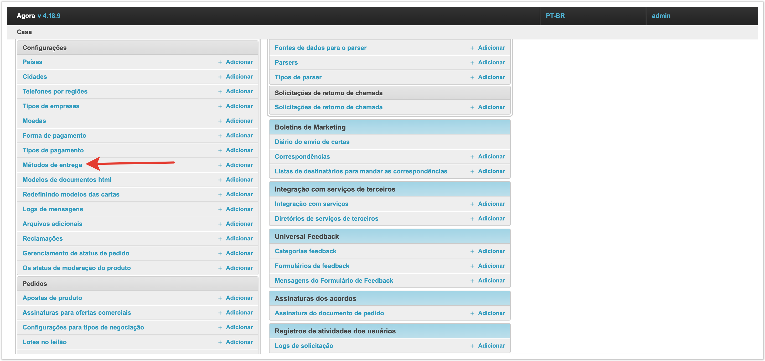
Task: Add a new Forma de pagamento
Action: [x=239, y=136]
